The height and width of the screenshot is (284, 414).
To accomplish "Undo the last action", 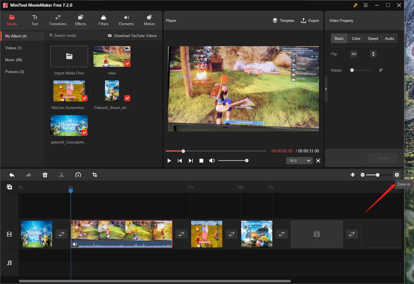I will click(12, 175).
